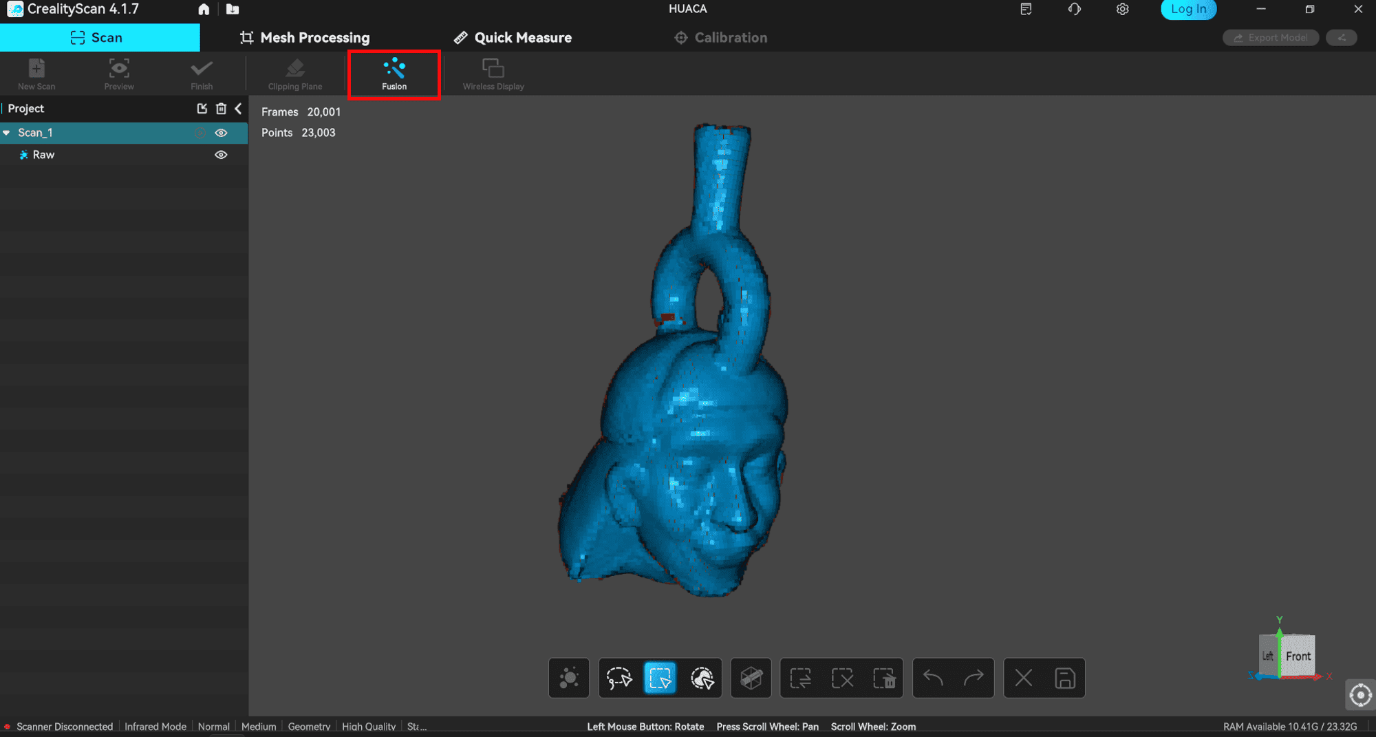
Task: Cancel edits with the X icon
Action: pyautogui.click(x=1024, y=679)
